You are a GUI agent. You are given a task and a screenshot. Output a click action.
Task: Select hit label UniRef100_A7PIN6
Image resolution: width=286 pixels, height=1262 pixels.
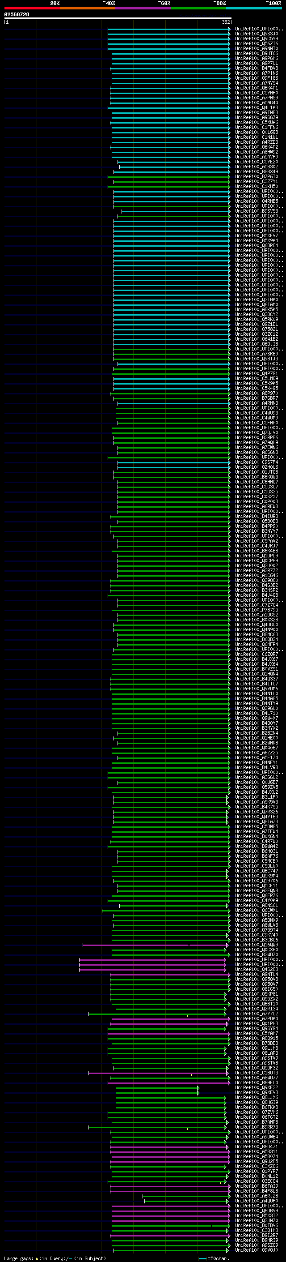coord(257,73)
